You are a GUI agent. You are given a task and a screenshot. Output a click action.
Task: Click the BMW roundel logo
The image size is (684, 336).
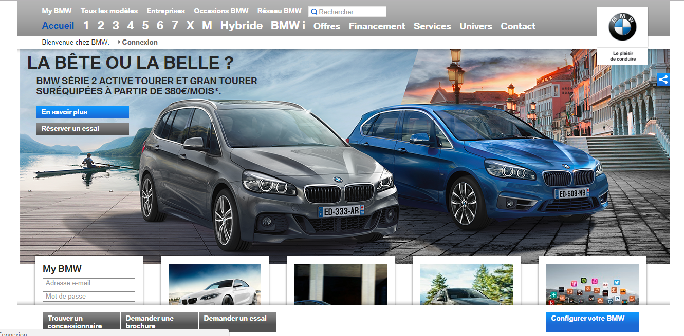click(x=622, y=27)
